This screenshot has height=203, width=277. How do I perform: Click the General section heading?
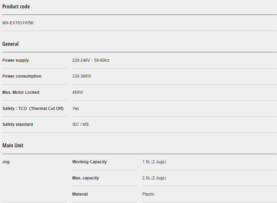[x=10, y=44]
